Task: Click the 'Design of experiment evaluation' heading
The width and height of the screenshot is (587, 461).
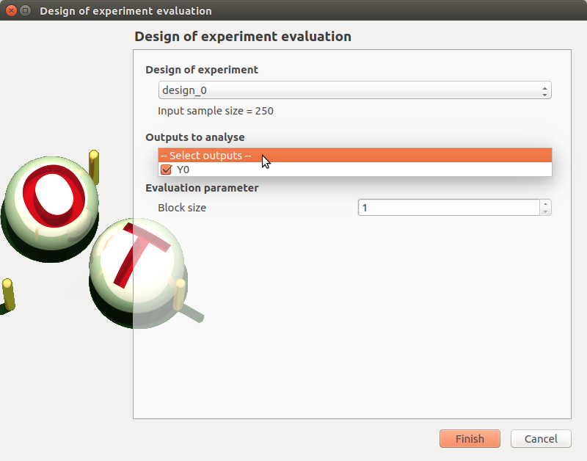Action: pyautogui.click(x=242, y=36)
